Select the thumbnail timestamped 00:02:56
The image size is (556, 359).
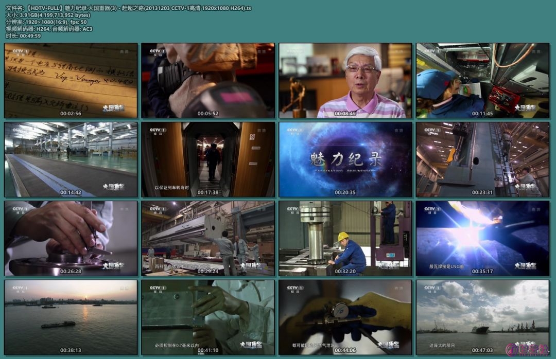click(x=71, y=80)
